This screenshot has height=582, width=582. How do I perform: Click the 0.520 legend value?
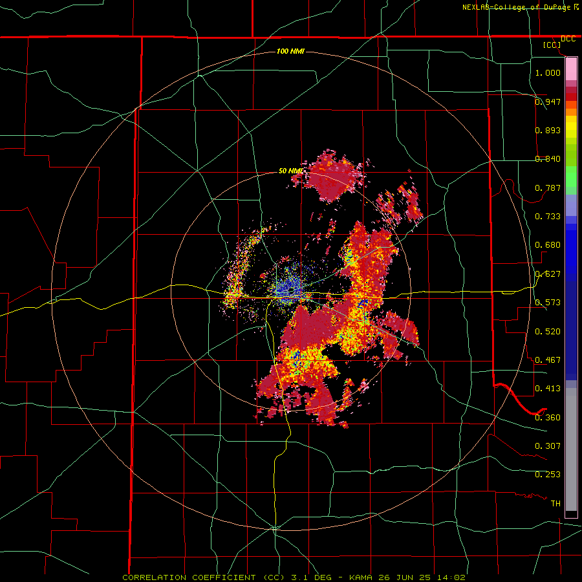[x=548, y=331]
